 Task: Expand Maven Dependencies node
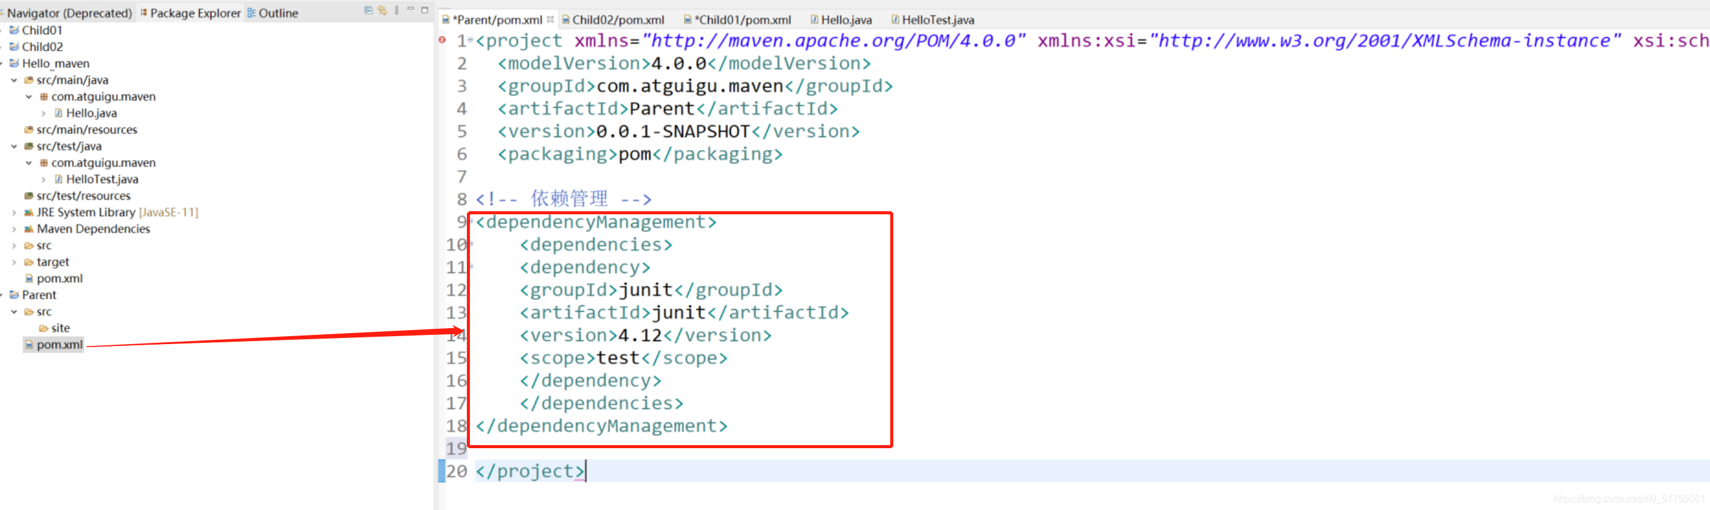pos(14,229)
